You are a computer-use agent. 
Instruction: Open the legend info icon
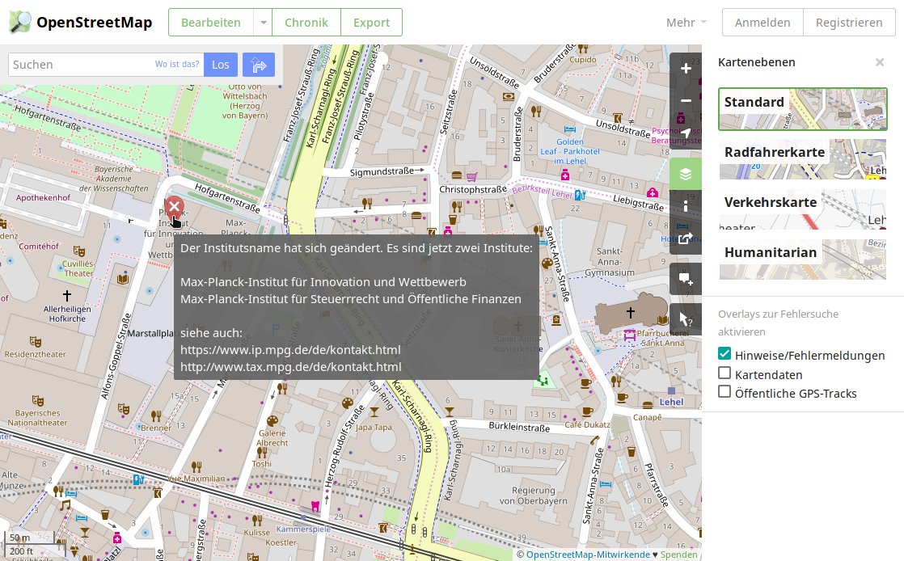pos(686,206)
